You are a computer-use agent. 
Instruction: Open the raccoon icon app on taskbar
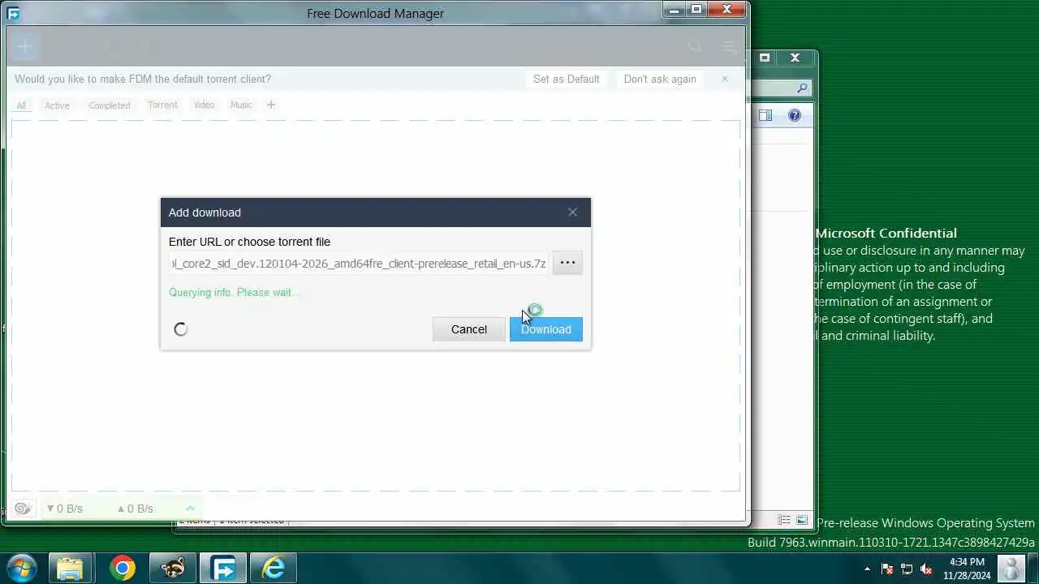pyautogui.click(x=173, y=568)
